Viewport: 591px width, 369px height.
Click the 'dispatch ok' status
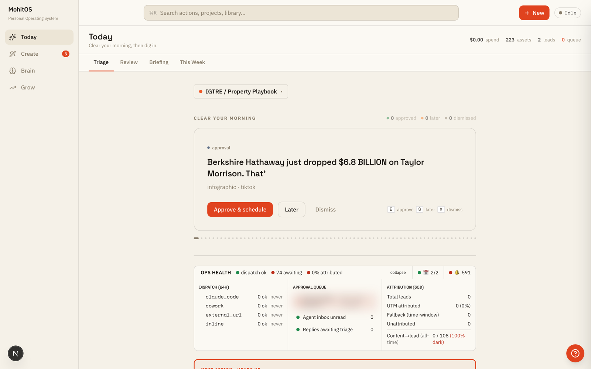pyautogui.click(x=251, y=273)
